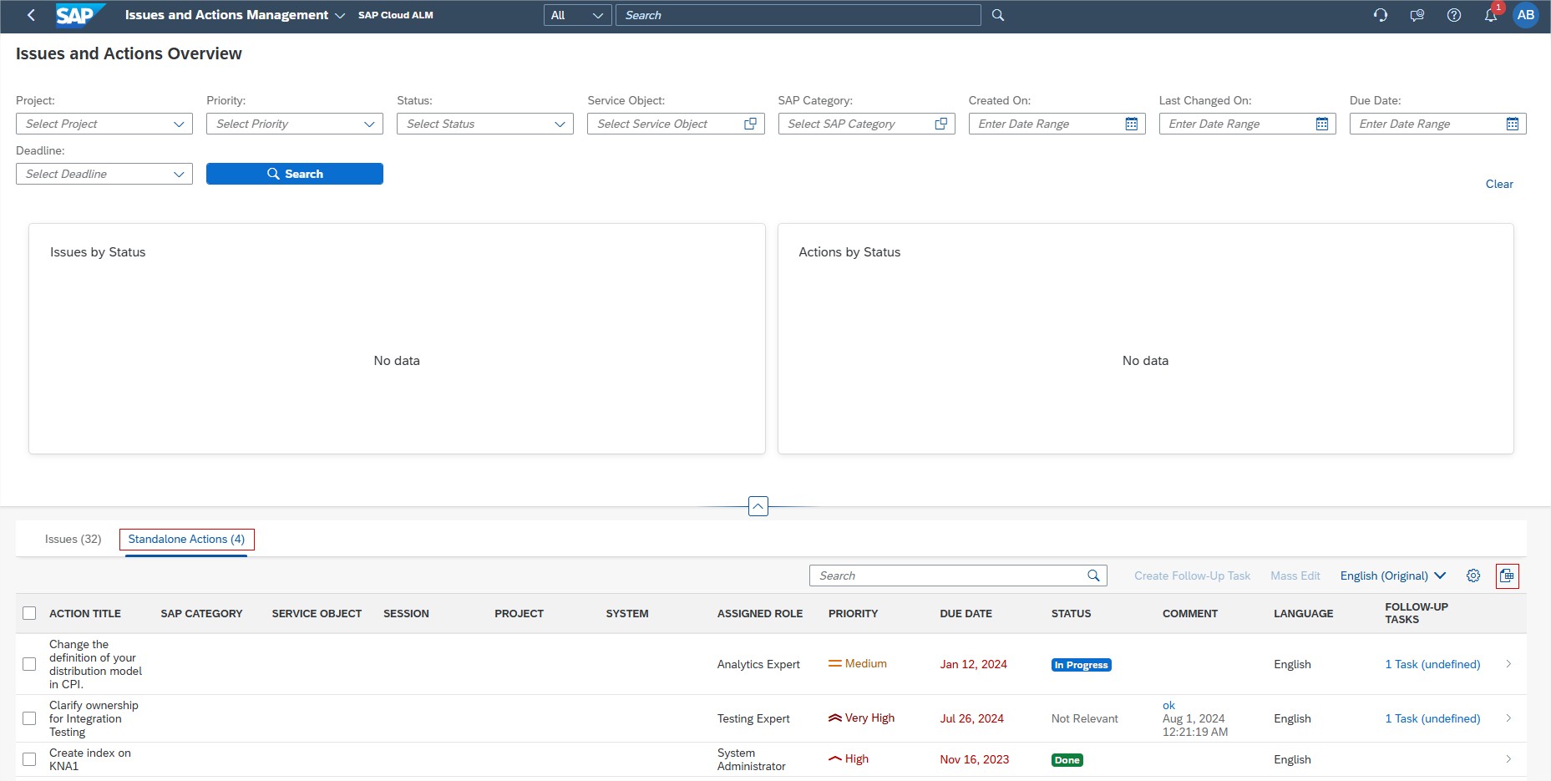Open table settings gear icon
Viewport: 1551px width, 781px height.
point(1473,576)
